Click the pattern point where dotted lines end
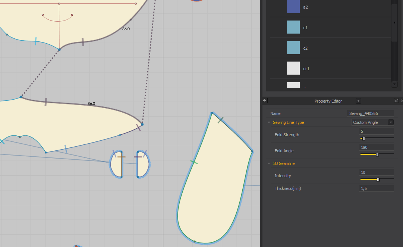 [x=142, y=124]
